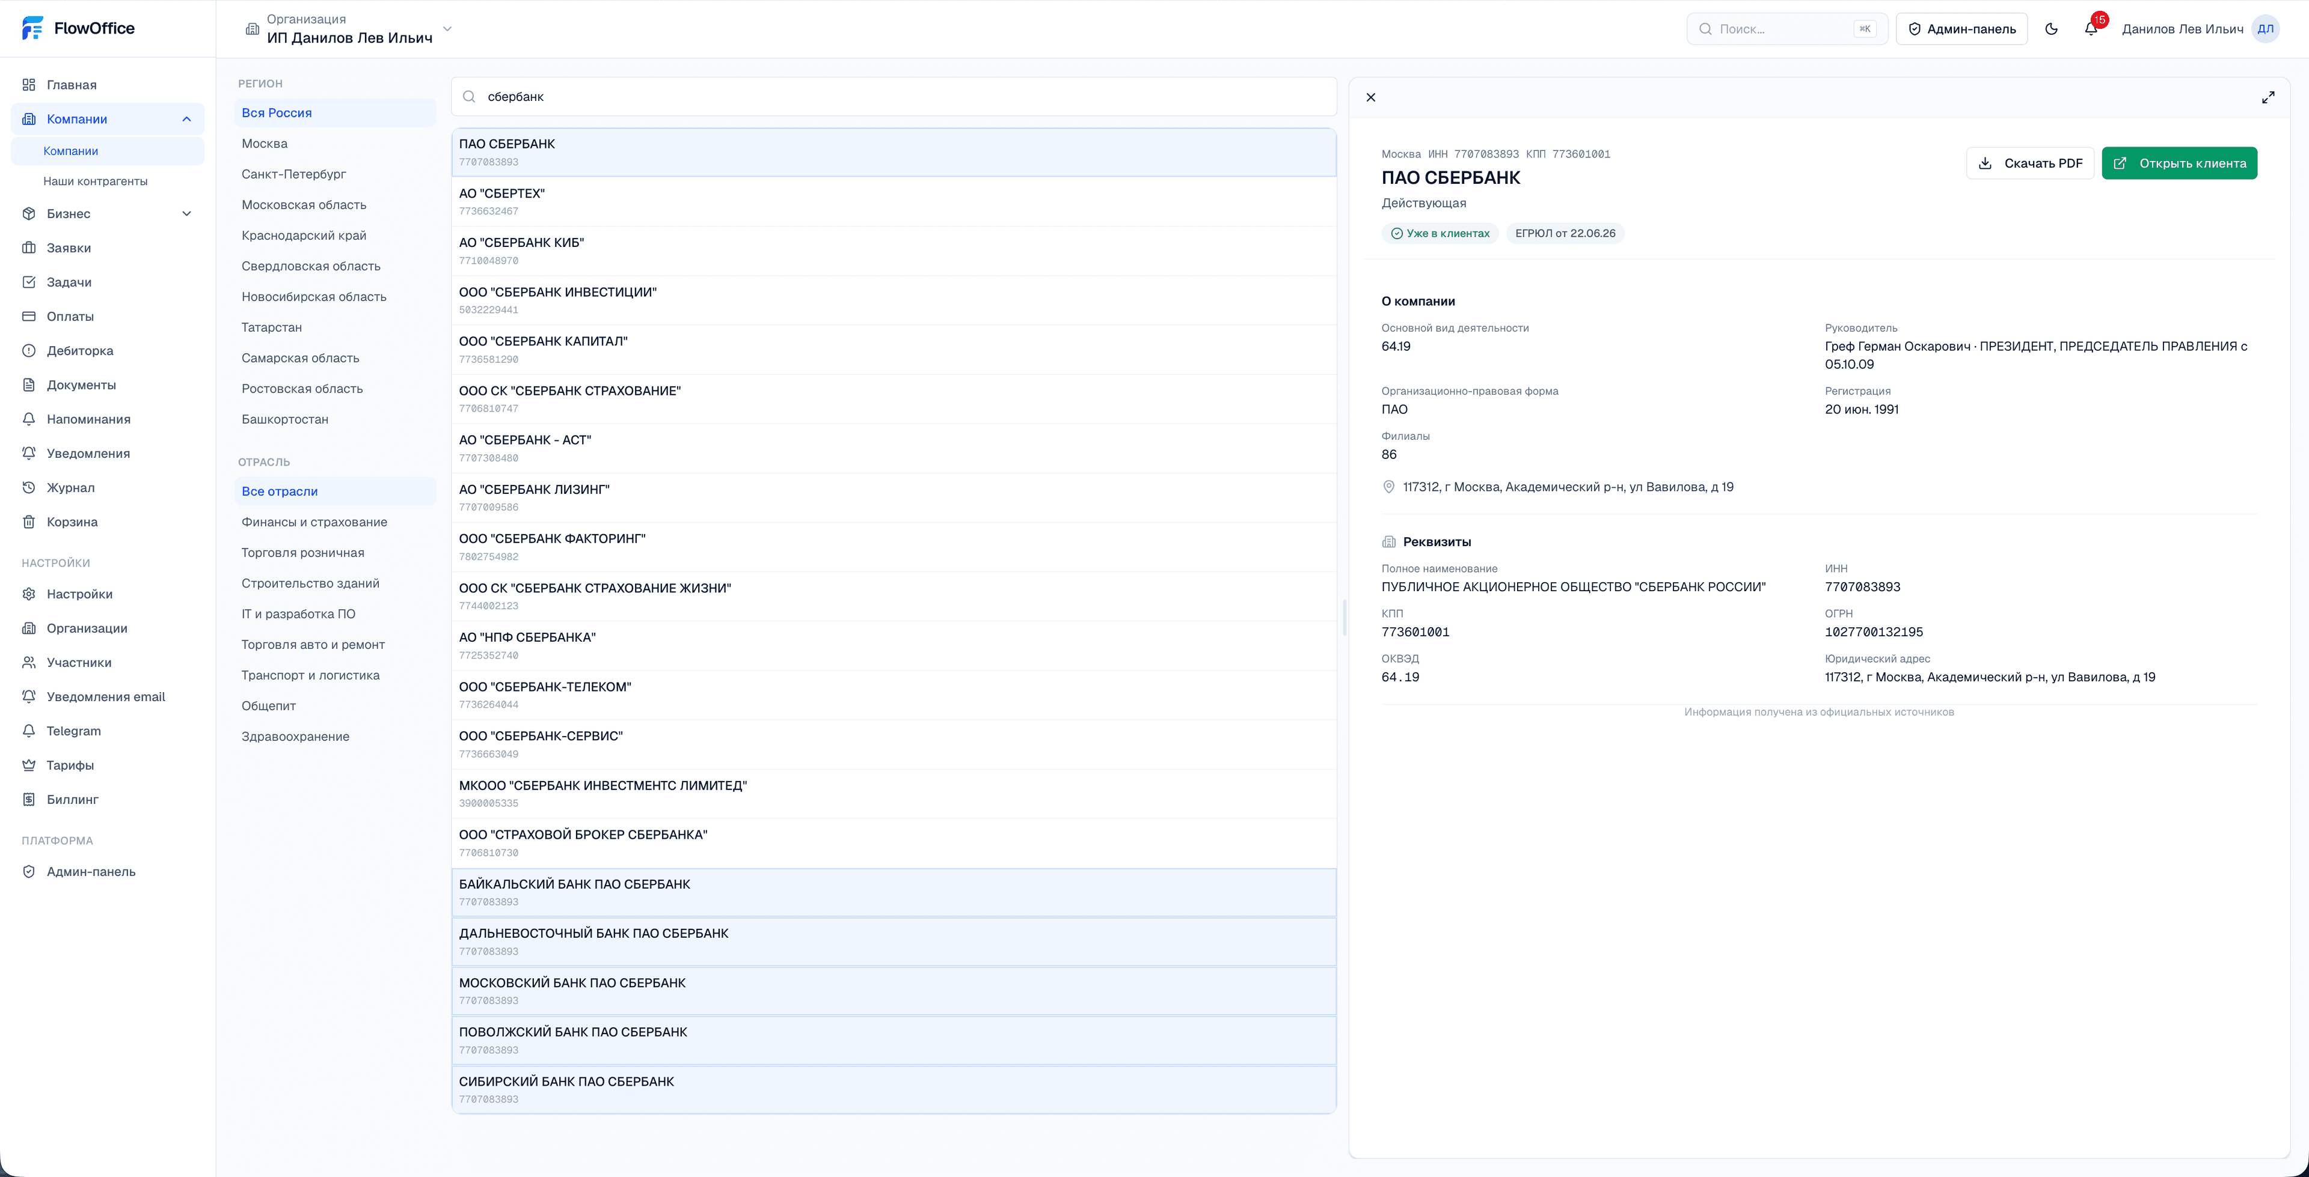The width and height of the screenshot is (2309, 1177).
Task: Click the Напоминания bell icon
Action: (x=29, y=419)
